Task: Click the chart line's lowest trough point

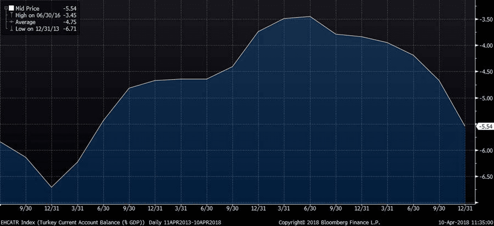Action: pyautogui.click(x=52, y=188)
